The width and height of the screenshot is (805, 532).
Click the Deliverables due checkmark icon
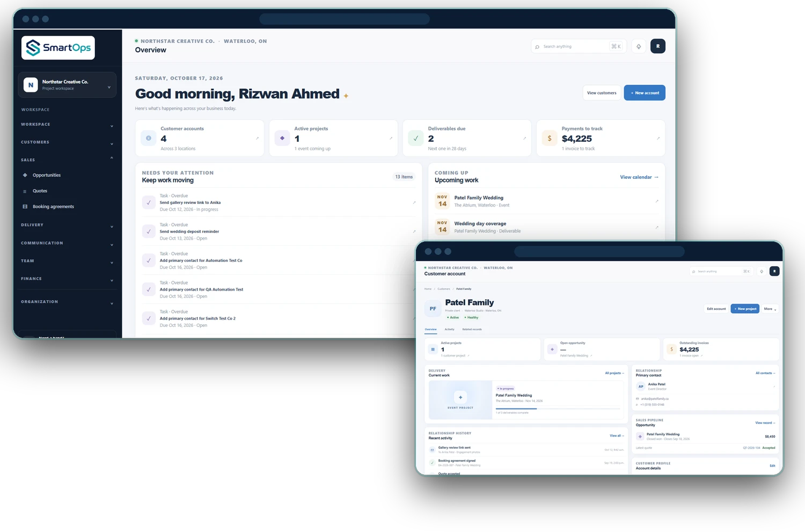click(416, 138)
